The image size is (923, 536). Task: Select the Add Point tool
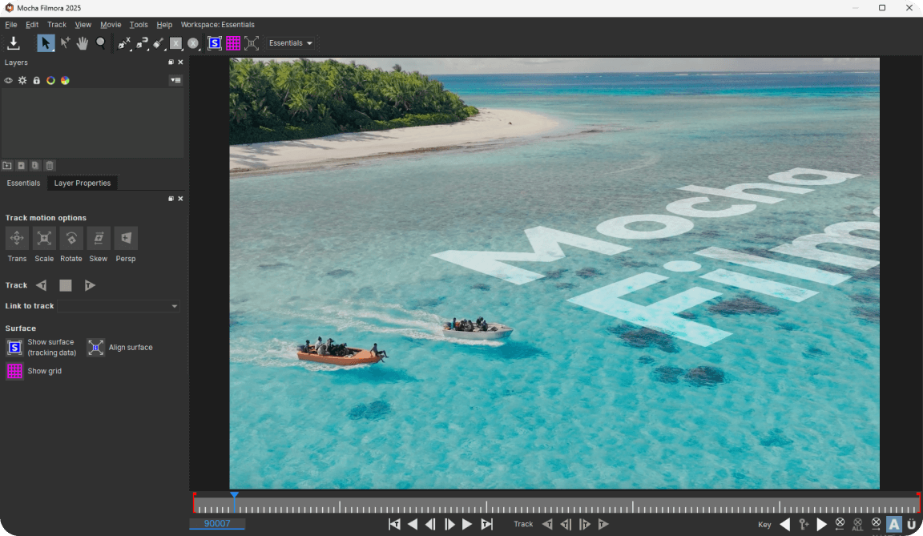[65, 43]
